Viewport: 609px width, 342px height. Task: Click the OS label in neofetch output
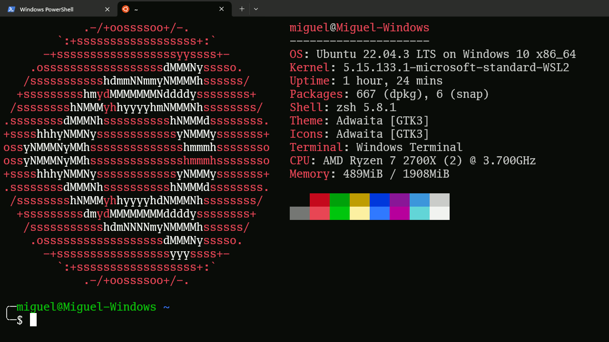(297, 54)
